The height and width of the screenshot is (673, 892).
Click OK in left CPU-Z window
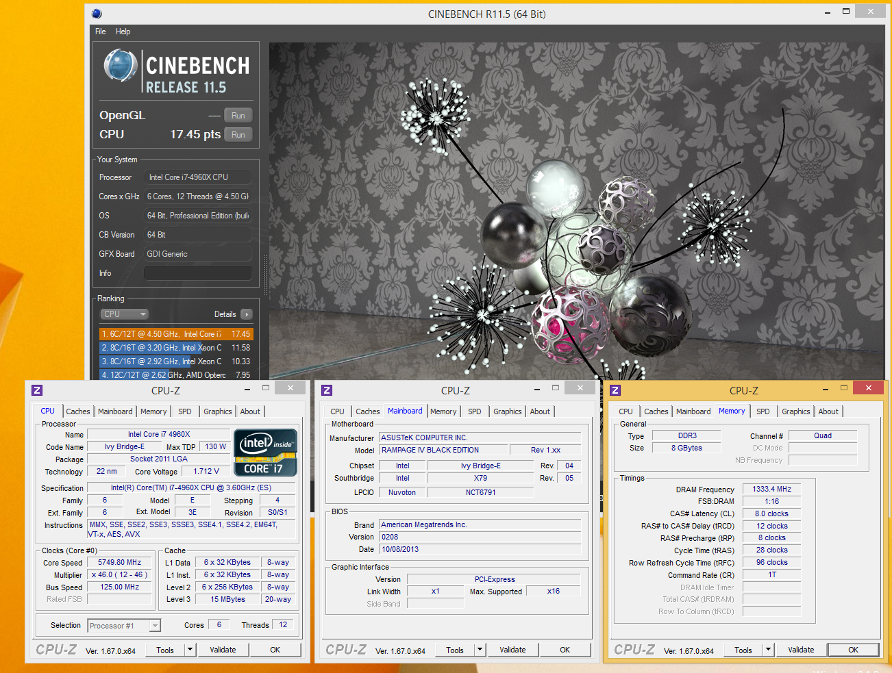[275, 650]
